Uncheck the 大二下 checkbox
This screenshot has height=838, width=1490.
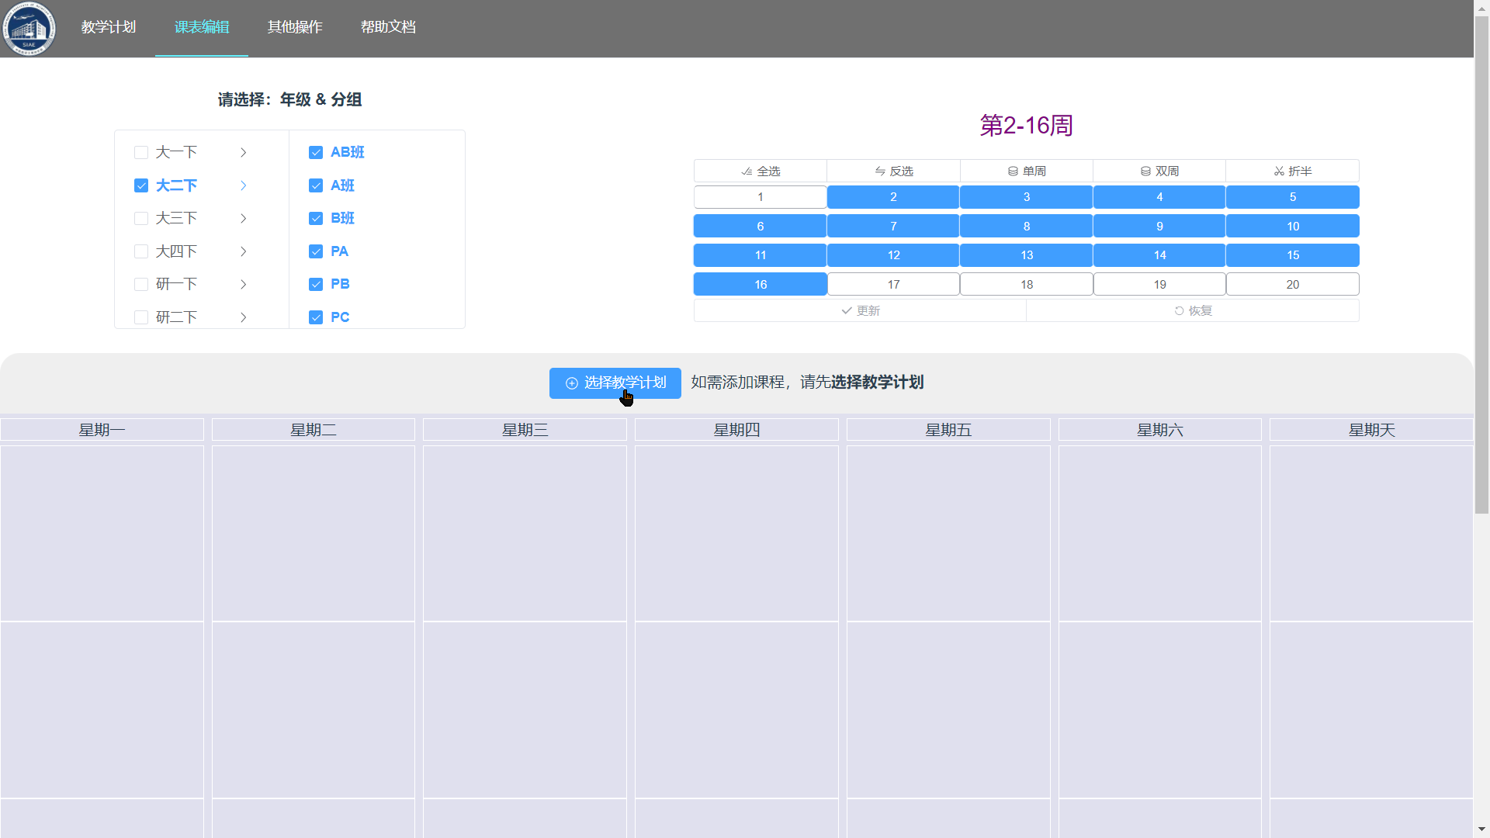(x=141, y=185)
